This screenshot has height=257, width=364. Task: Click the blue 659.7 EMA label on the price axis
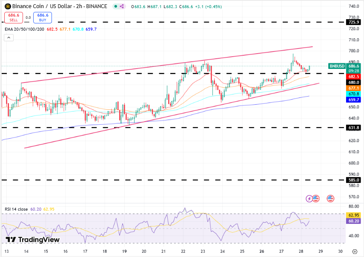tap(353, 100)
